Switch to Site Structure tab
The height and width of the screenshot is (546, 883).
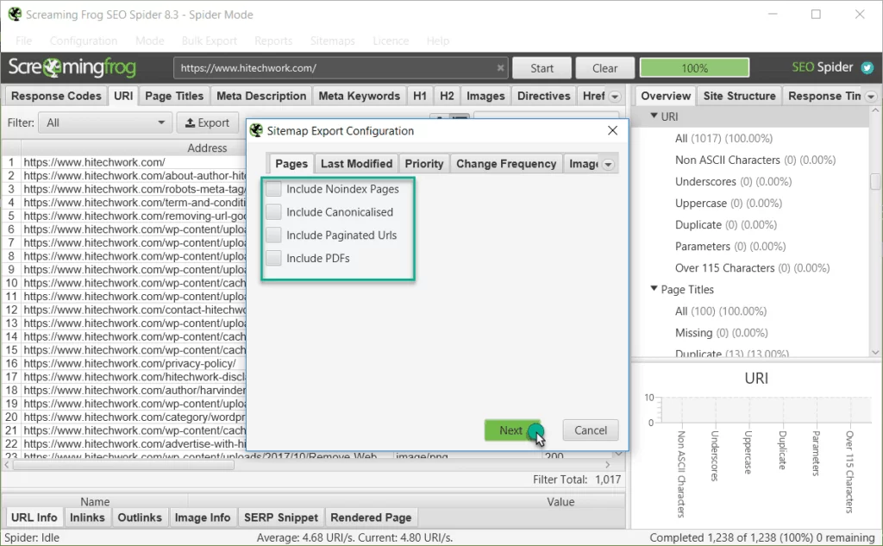point(739,96)
